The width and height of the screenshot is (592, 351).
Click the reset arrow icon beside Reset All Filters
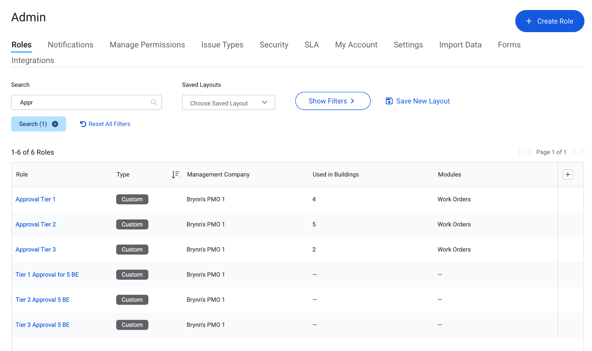click(83, 124)
